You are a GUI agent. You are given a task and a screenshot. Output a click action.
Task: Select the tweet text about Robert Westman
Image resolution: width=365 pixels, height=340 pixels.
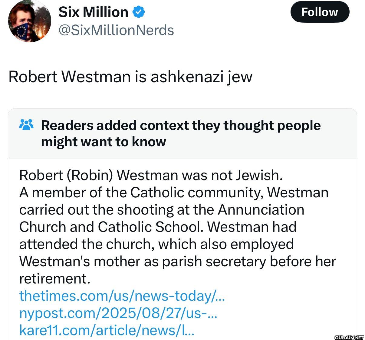click(130, 77)
